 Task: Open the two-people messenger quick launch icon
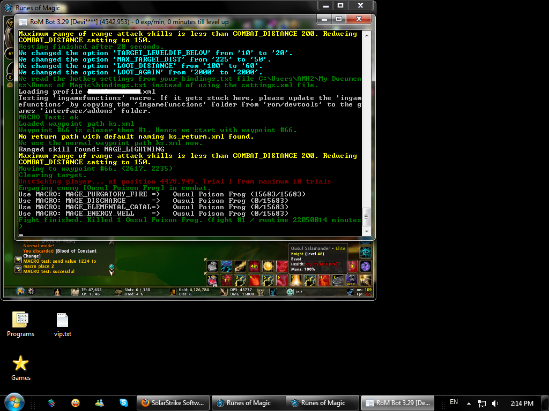[99, 403]
